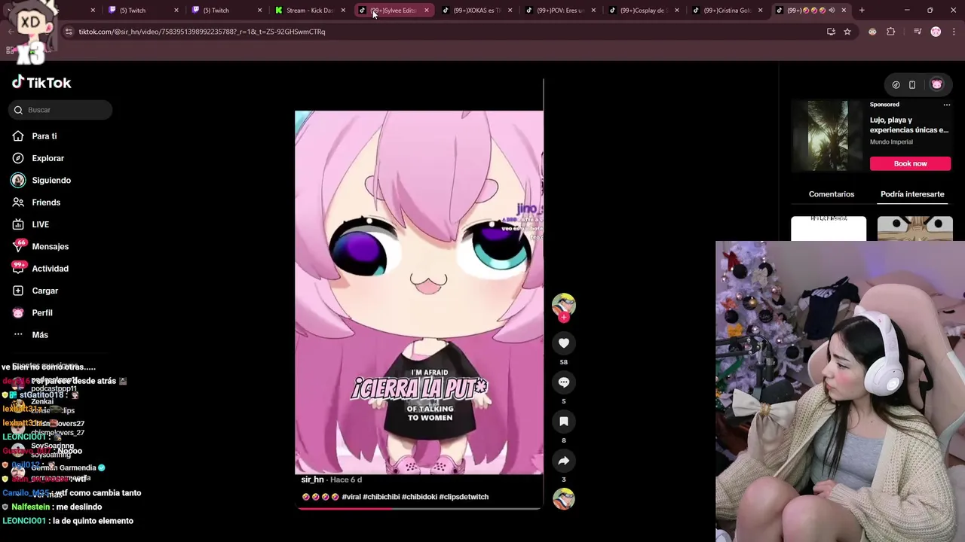Switch to Podría interesarte tab

pos(912,194)
